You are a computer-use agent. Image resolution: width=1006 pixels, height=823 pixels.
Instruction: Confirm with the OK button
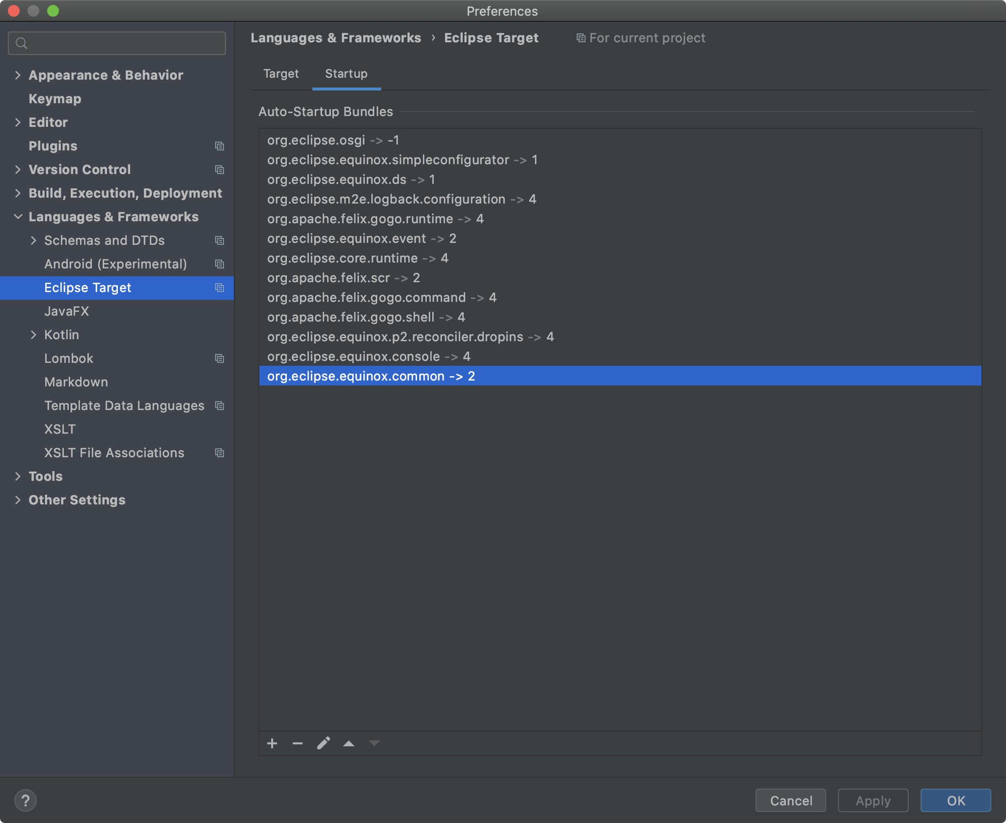click(x=955, y=800)
